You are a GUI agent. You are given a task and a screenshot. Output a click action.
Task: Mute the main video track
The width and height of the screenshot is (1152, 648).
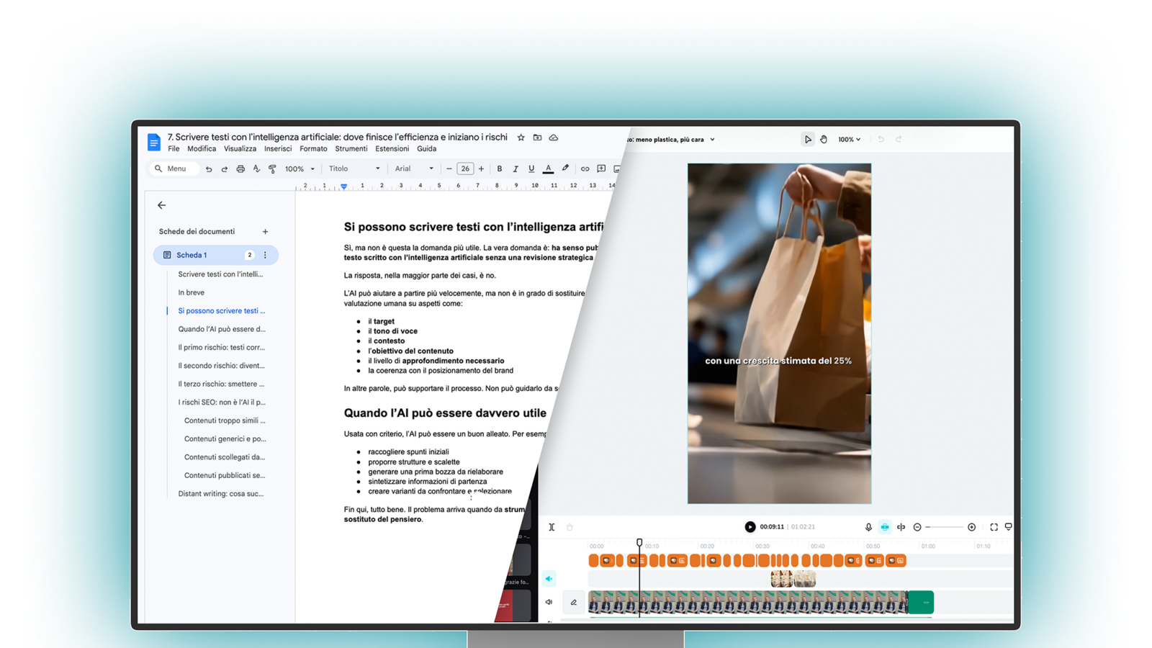[x=549, y=602]
